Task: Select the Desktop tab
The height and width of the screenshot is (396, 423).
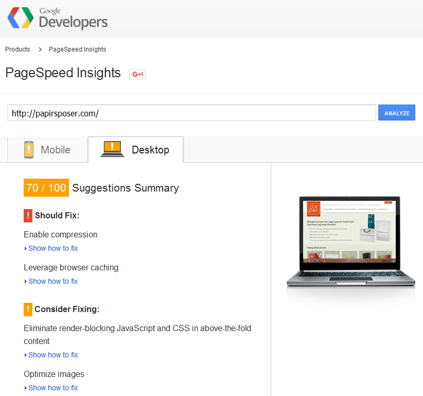Action: click(x=136, y=149)
